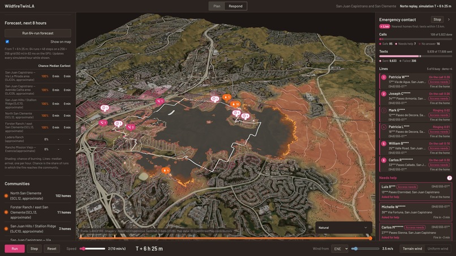Viewport: 456px width, 256px height.
Task: Switch to the Respond tab
Action: pyautogui.click(x=235, y=6)
